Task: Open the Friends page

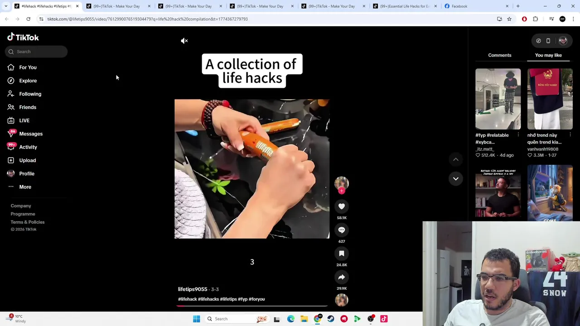Action: [28, 107]
